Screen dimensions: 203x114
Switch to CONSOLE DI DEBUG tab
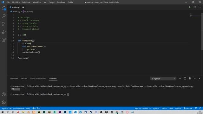tap(38, 79)
